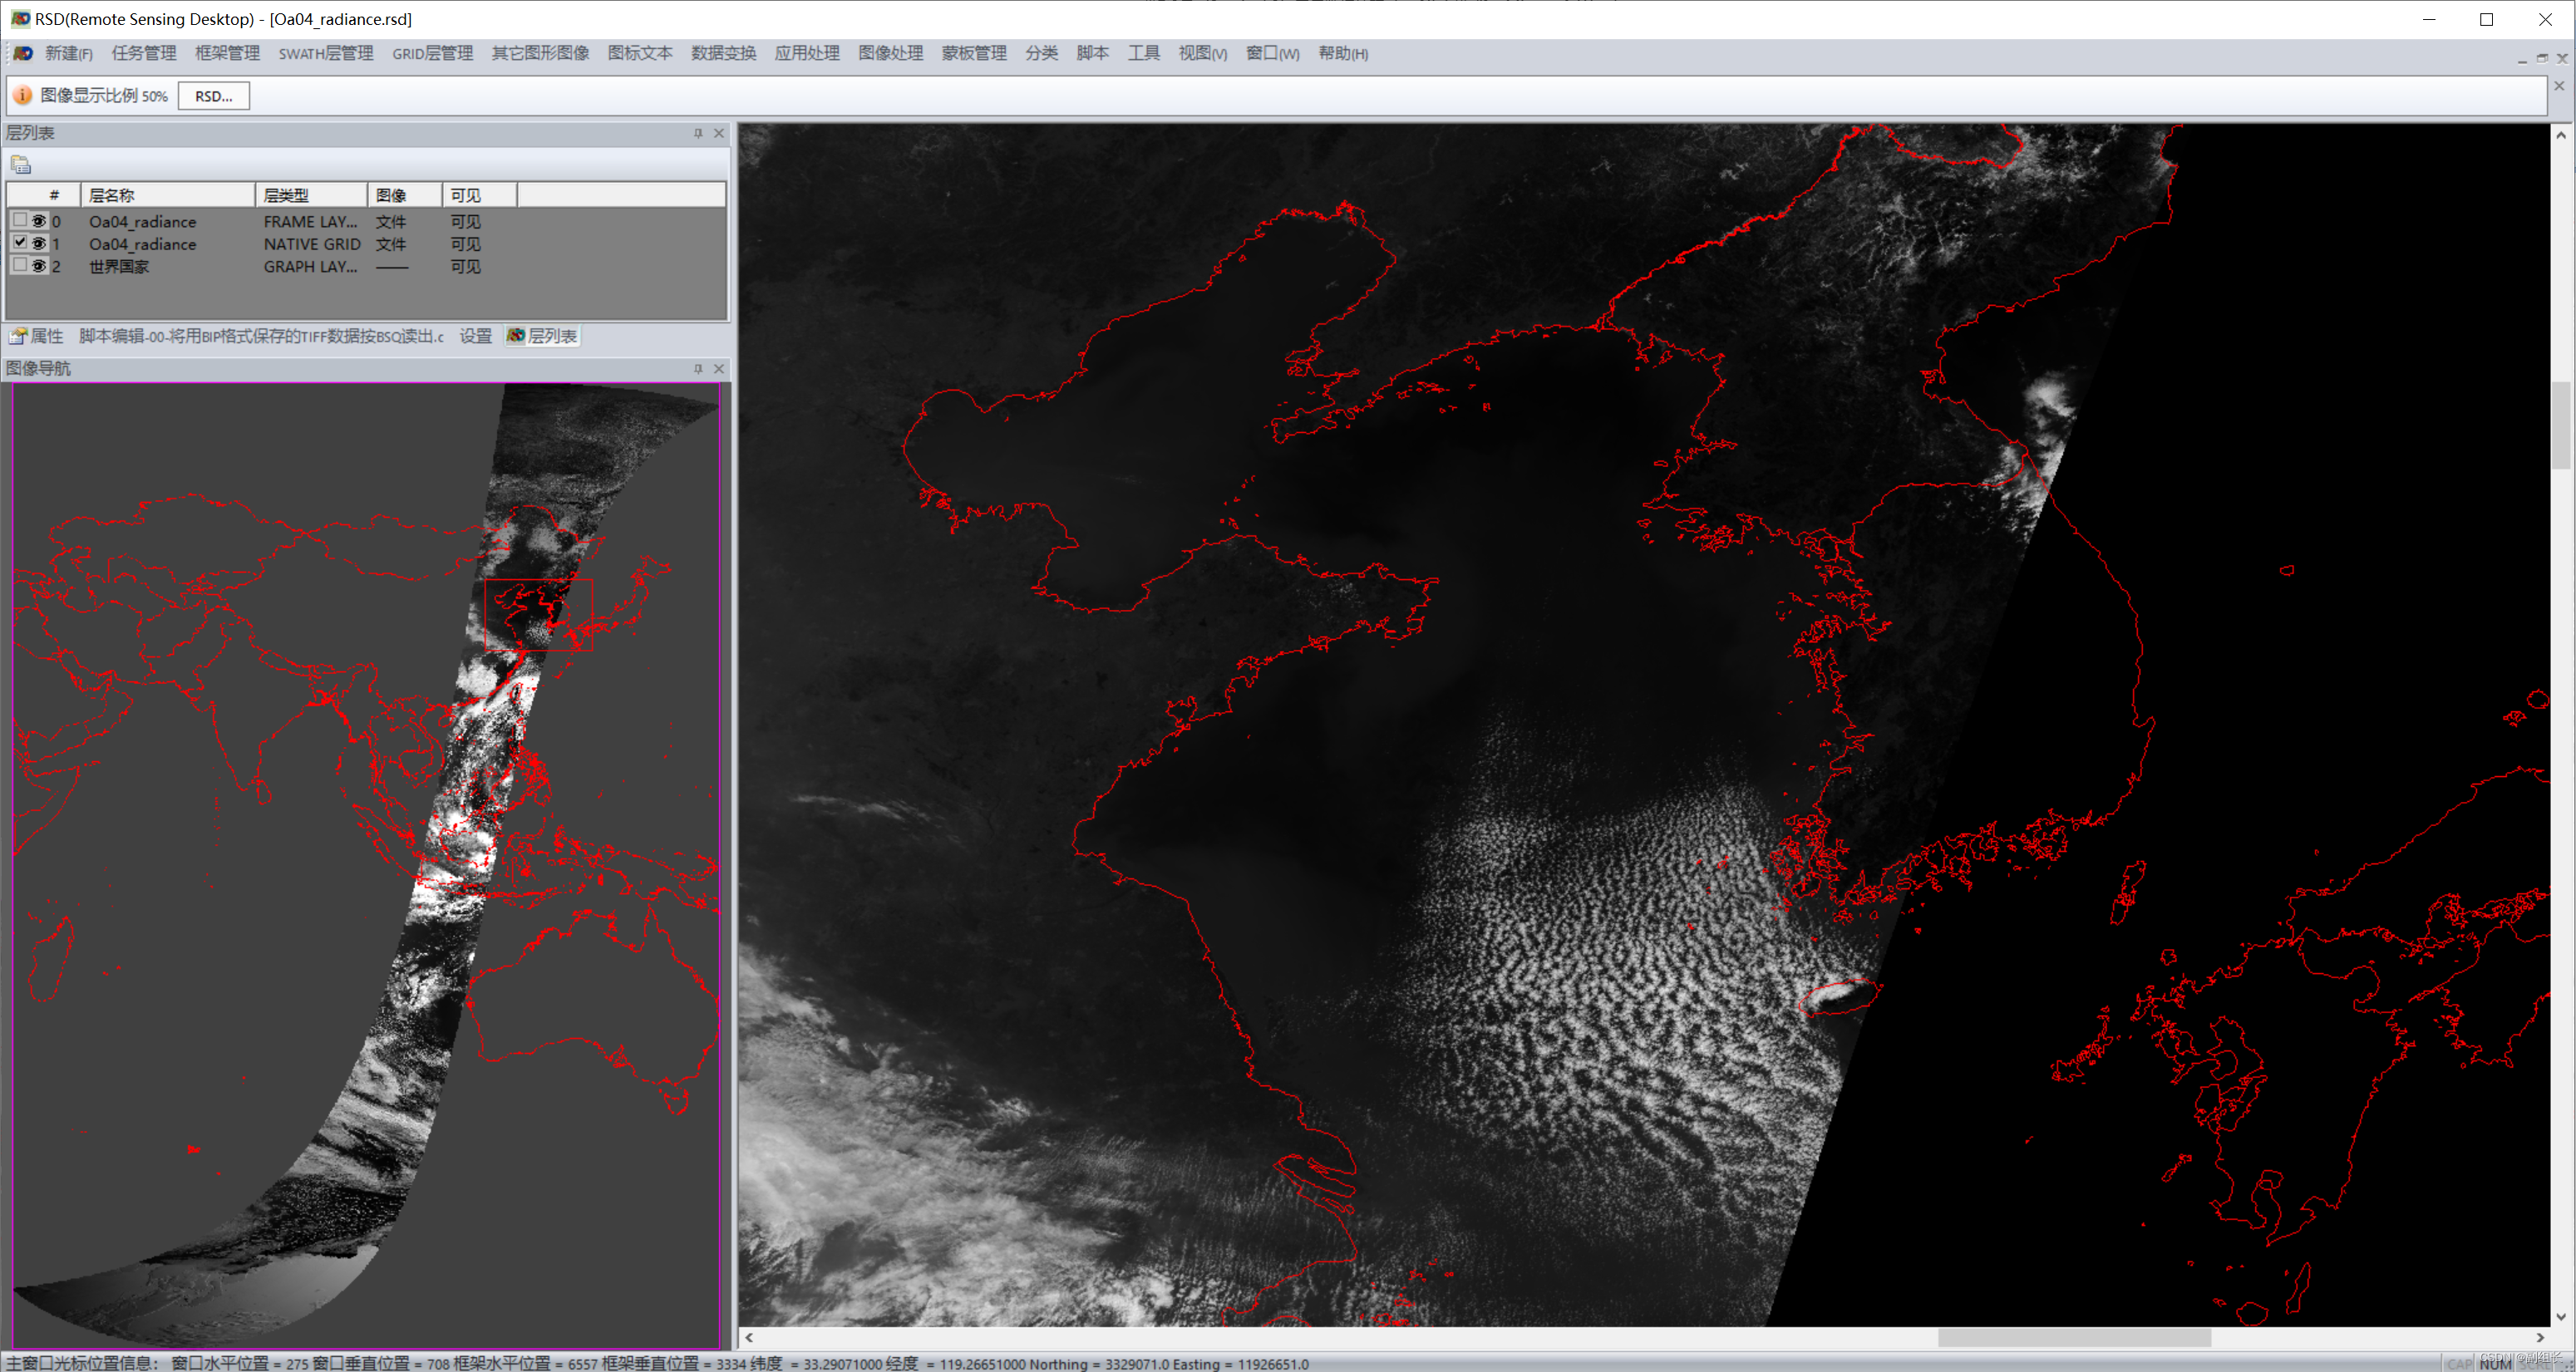Click the vertical scrollbar down arrow
The height and width of the screenshot is (1372, 2576).
2560,1317
